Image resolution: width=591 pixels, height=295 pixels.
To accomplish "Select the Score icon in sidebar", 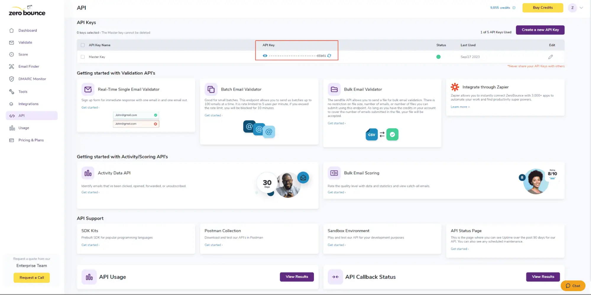I will [x=11, y=54].
